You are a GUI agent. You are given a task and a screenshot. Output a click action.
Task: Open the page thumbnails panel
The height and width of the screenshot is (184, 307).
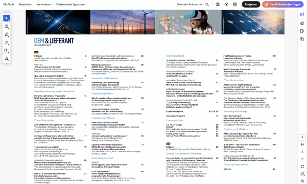point(302,39)
